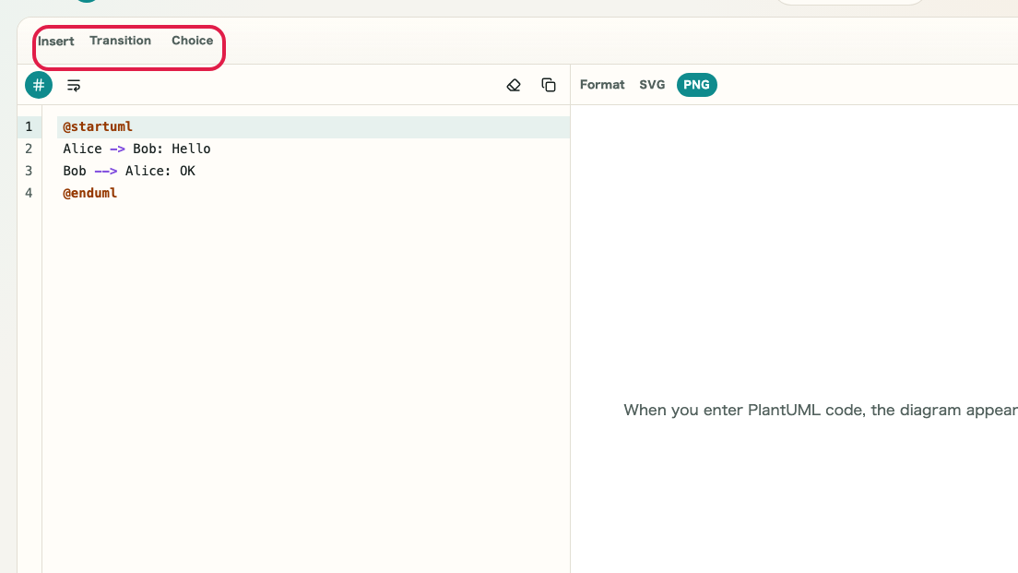Click line number 1 in the gutter
Image resolution: width=1018 pixels, height=573 pixels.
pos(29,126)
